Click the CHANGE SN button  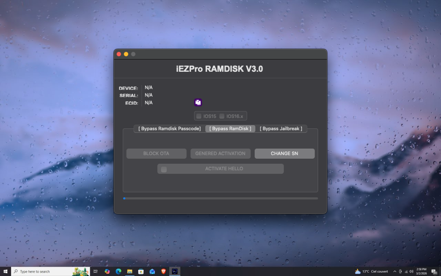[x=285, y=153]
